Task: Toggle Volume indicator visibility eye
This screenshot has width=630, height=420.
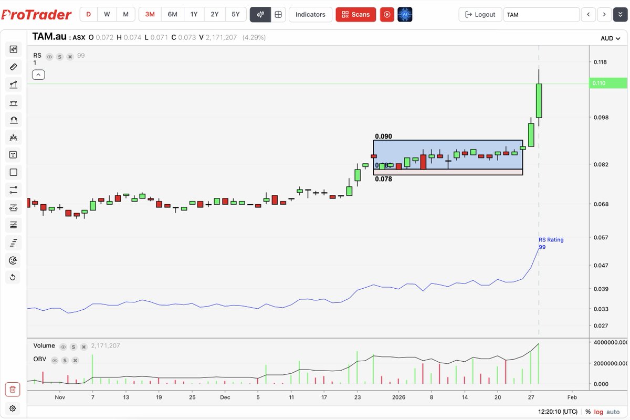Action: [64, 346]
